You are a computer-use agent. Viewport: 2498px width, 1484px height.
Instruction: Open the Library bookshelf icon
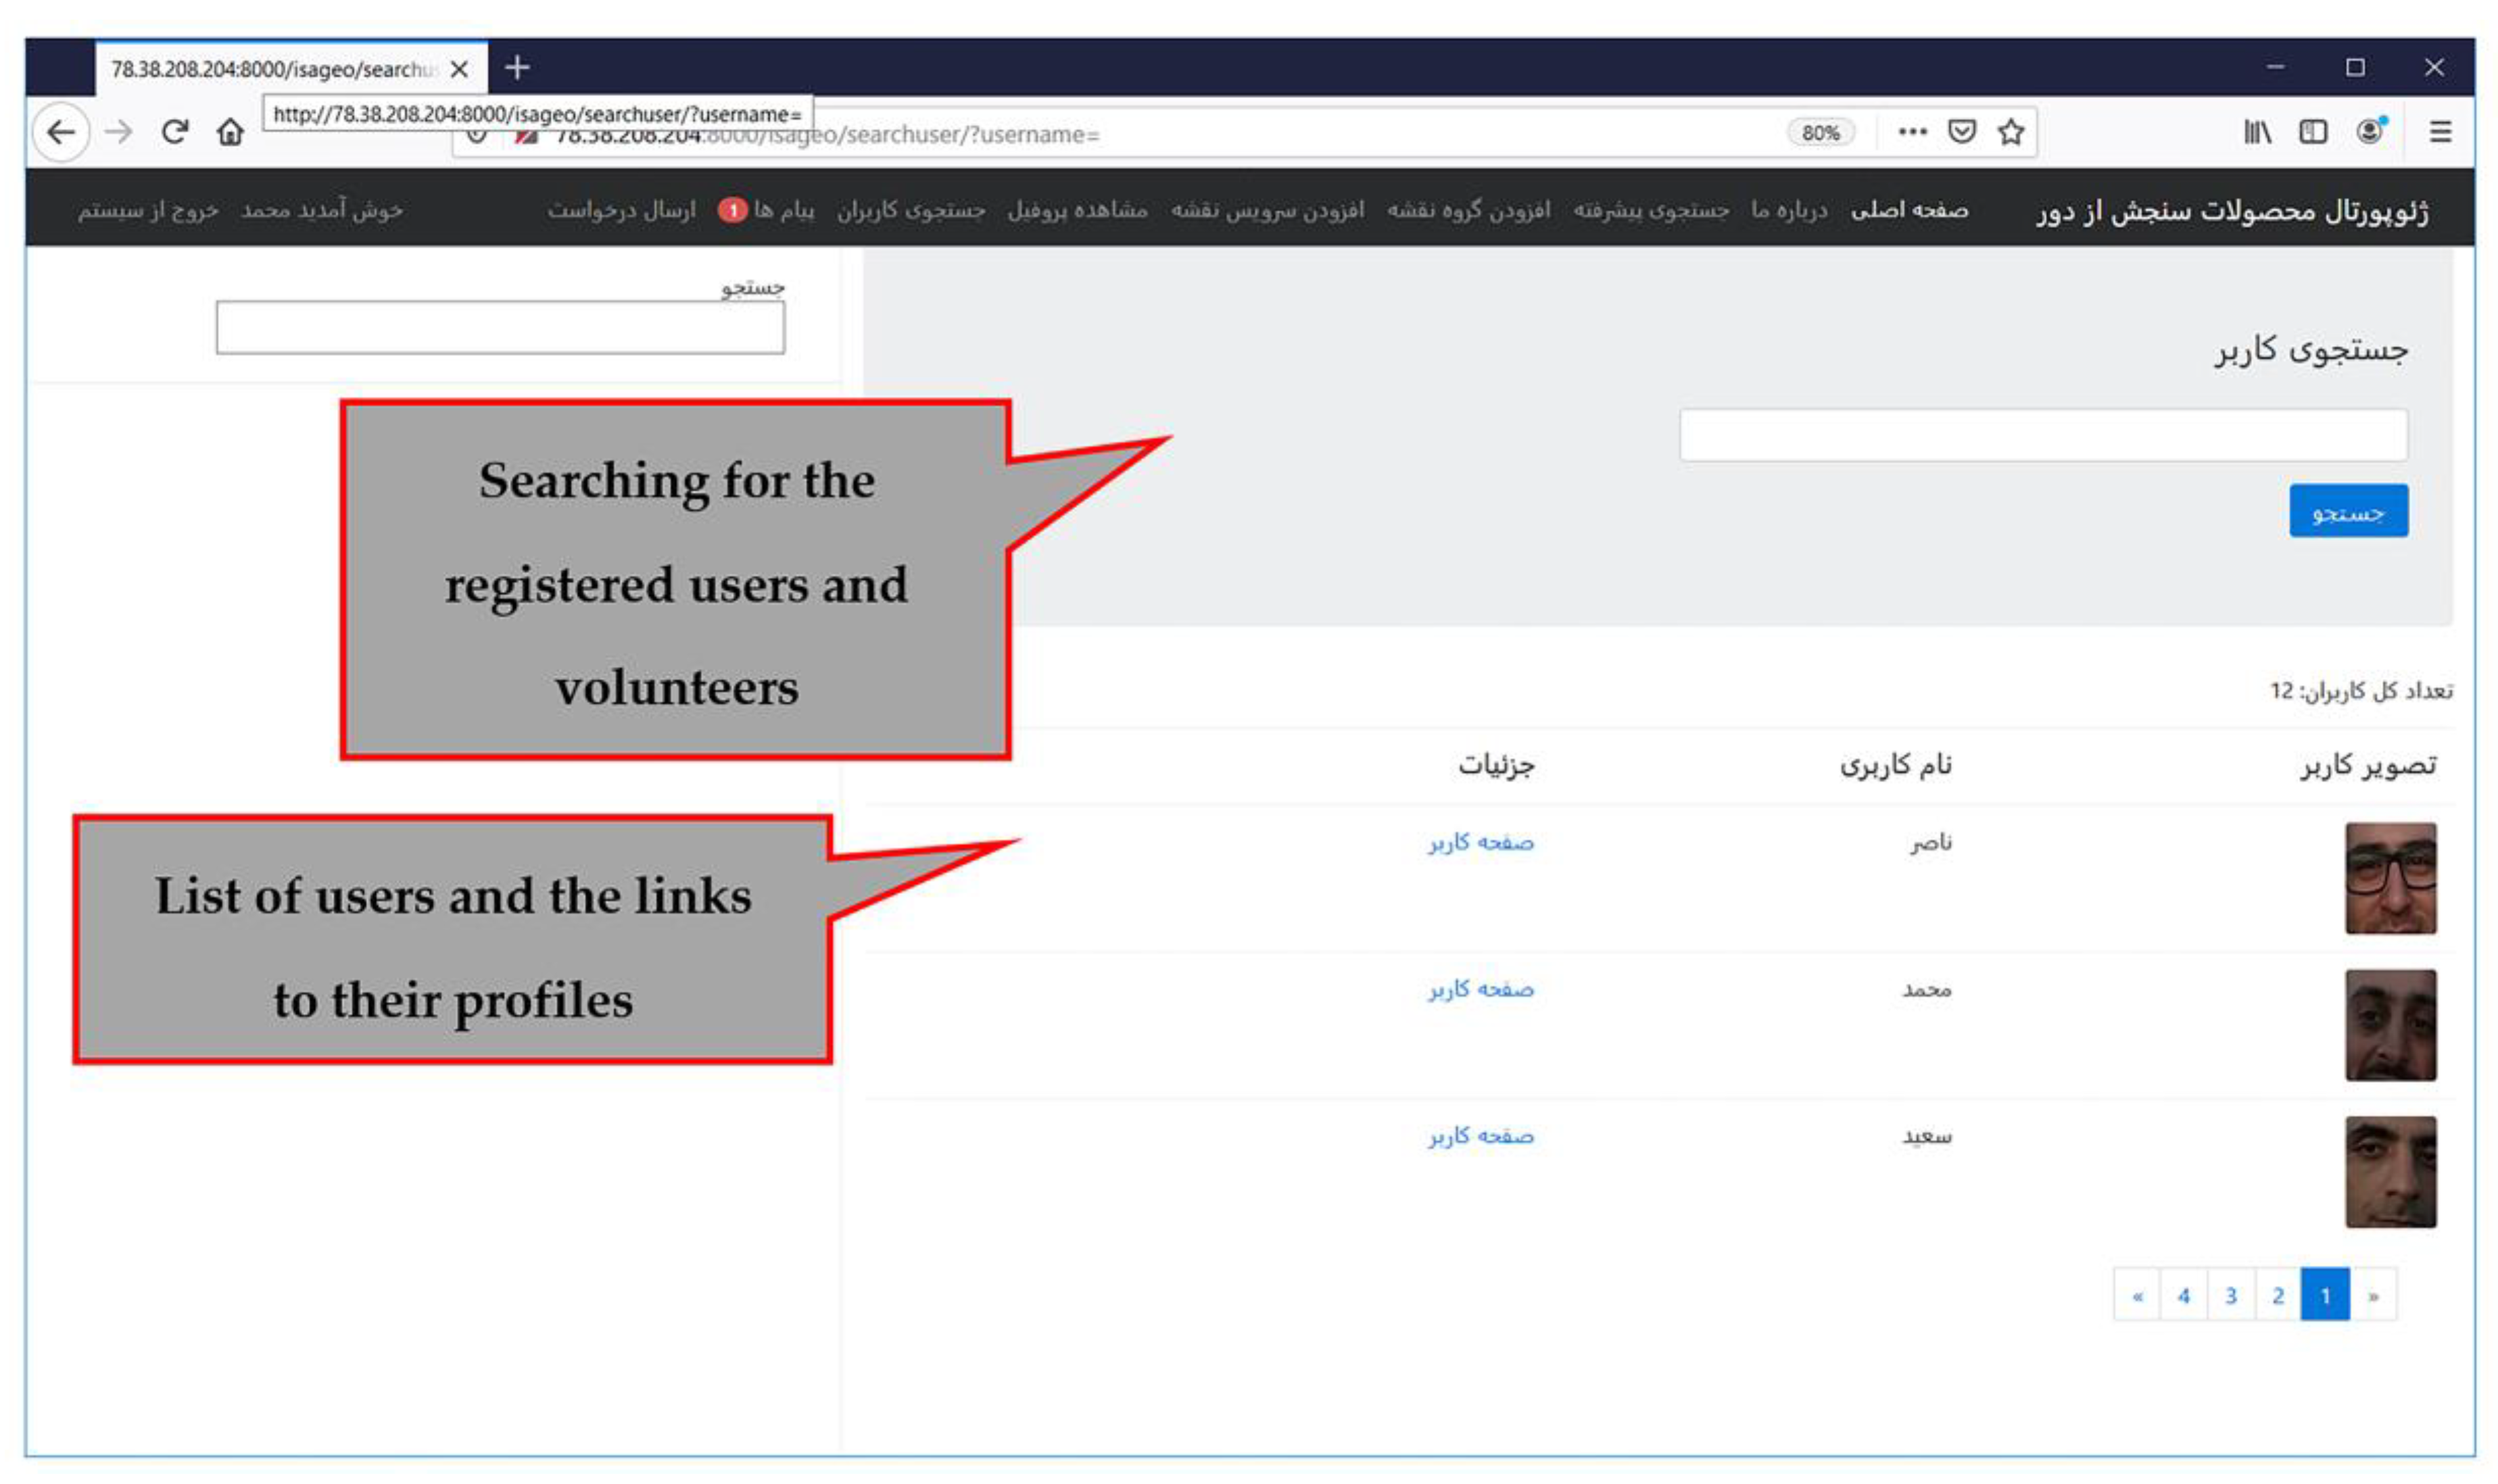pos(2257,132)
